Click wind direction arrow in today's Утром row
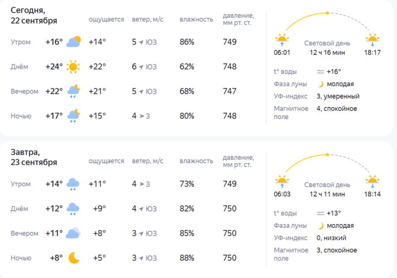The height and width of the screenshot is (278, 397). tap(141, 42)
